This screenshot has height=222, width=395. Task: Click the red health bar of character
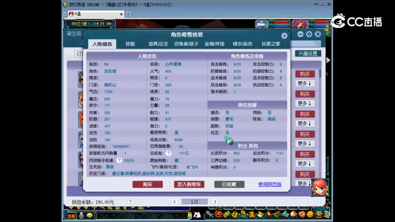pyautogui.click(x=319, y=22)
